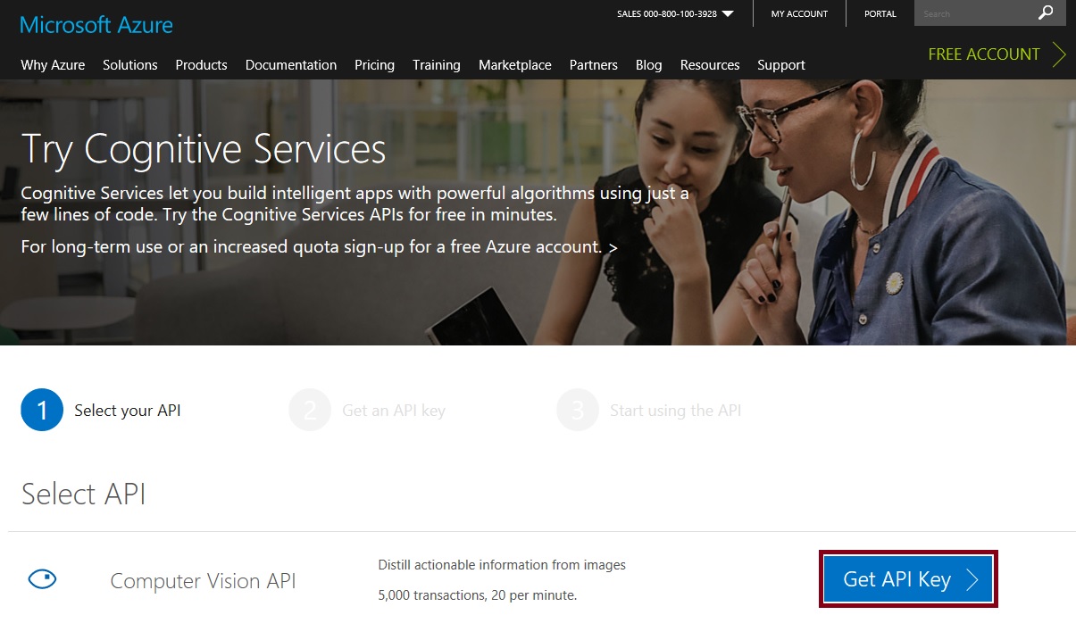Viewport: 1076px width, 640px height.
Task: Select step 1 circle icon
Action: [x=42, y=411]
